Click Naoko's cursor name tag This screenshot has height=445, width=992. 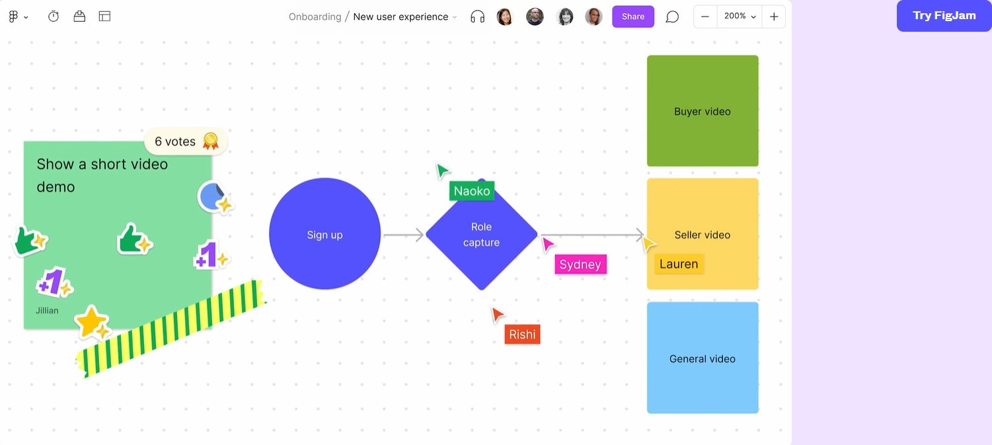472,191
